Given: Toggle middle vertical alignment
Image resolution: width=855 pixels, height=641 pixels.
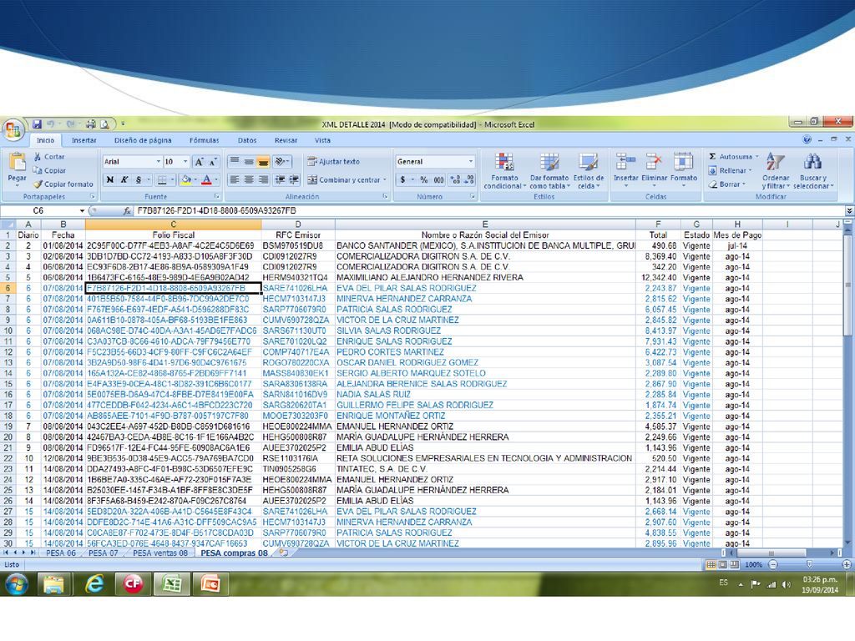Looking at the screenshot, I should tap(249, 161).
